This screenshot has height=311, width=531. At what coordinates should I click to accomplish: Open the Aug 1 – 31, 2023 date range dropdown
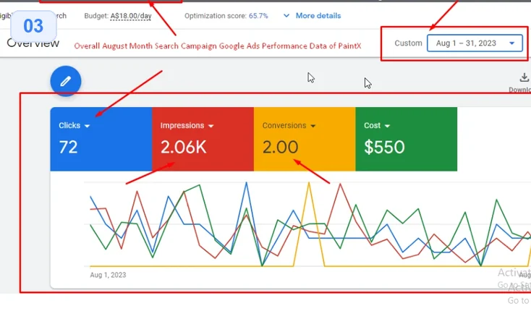point(475,43)
